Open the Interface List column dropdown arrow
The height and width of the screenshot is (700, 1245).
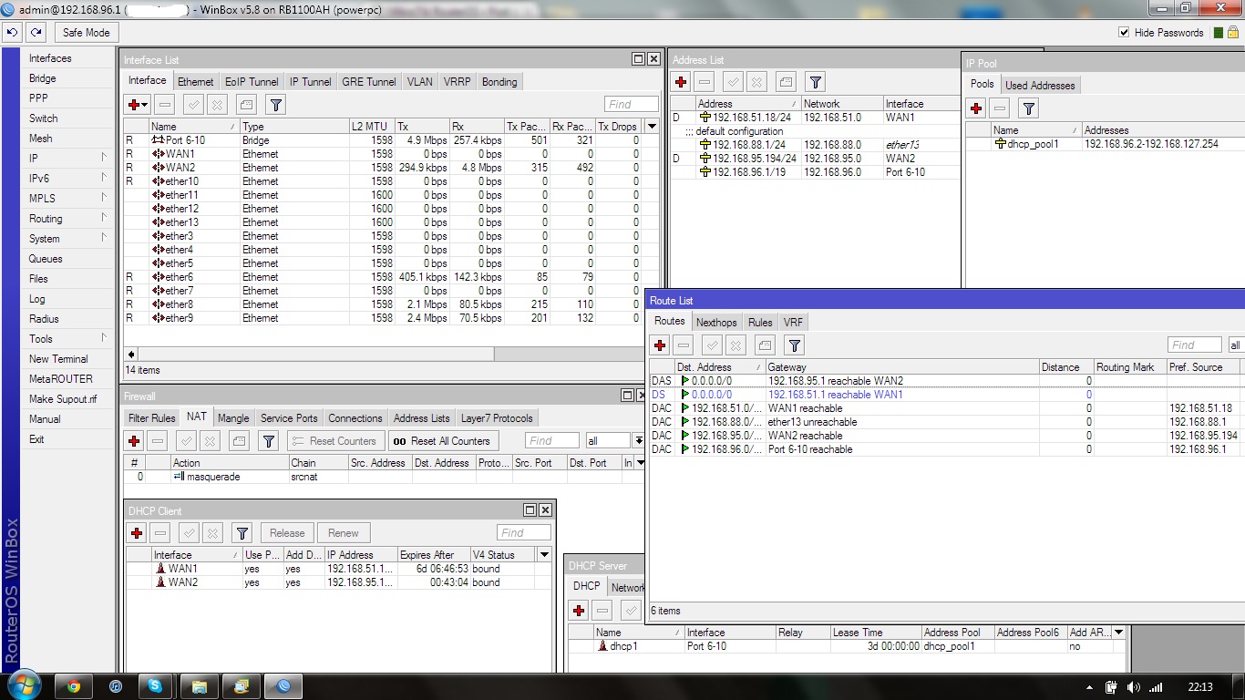click(x=651, y=127)
